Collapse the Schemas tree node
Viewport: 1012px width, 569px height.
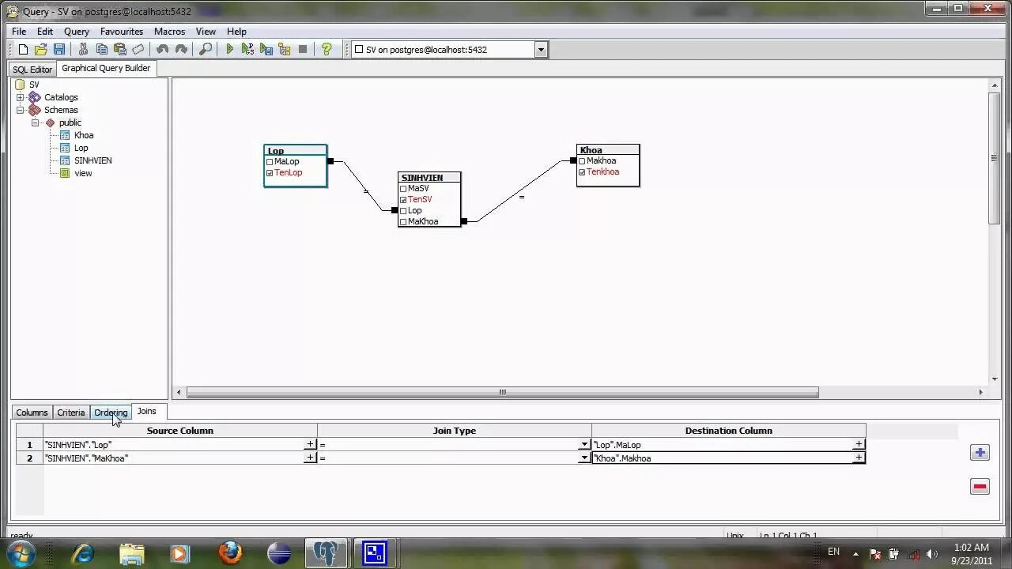point(21,110)
